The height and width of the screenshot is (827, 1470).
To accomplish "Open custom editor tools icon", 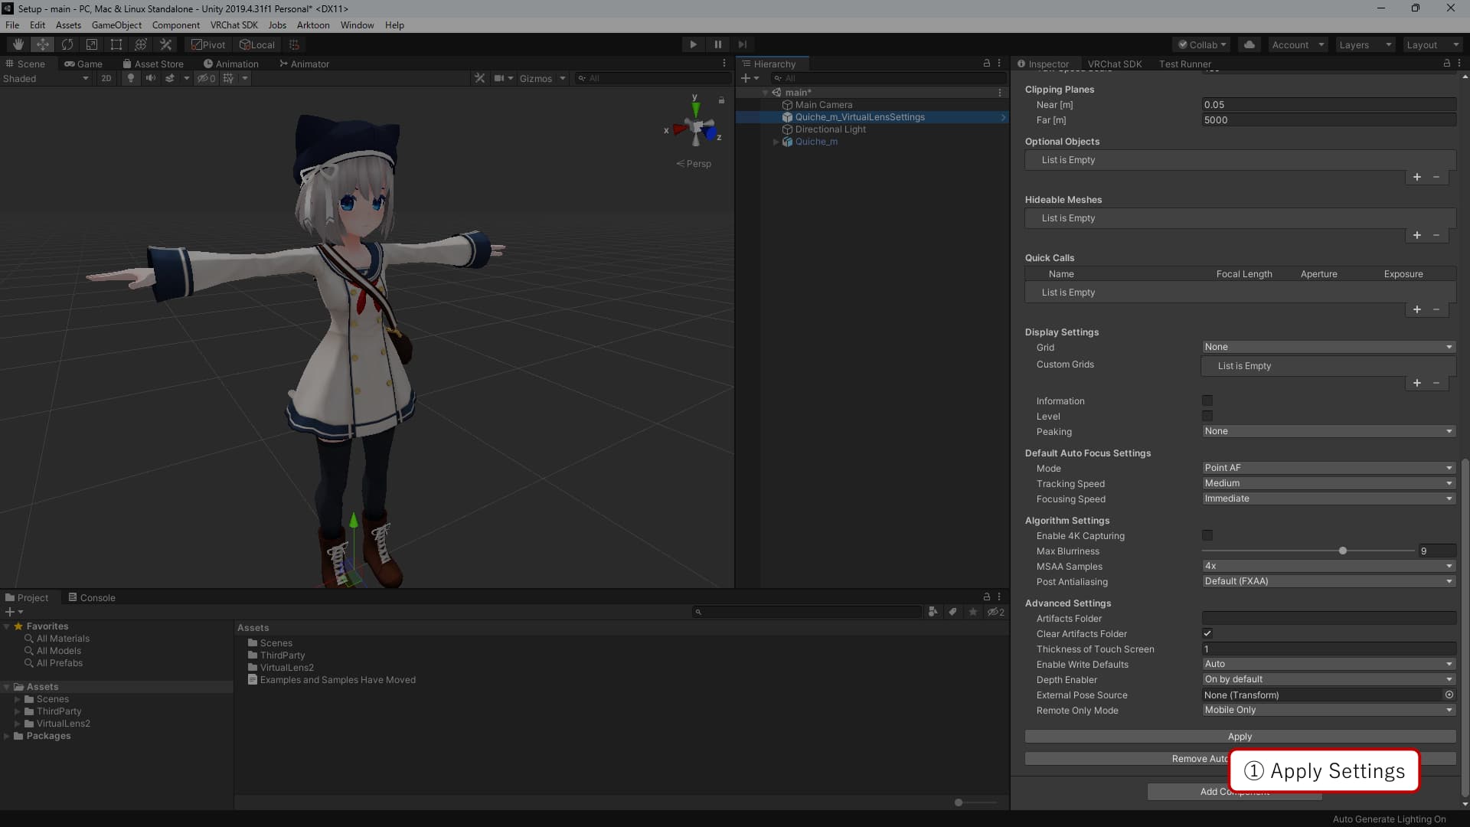I will [165, 44].
